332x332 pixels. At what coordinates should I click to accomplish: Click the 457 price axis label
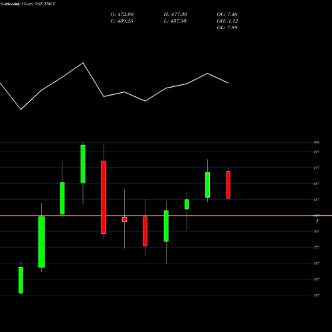[x=316, y=184]
